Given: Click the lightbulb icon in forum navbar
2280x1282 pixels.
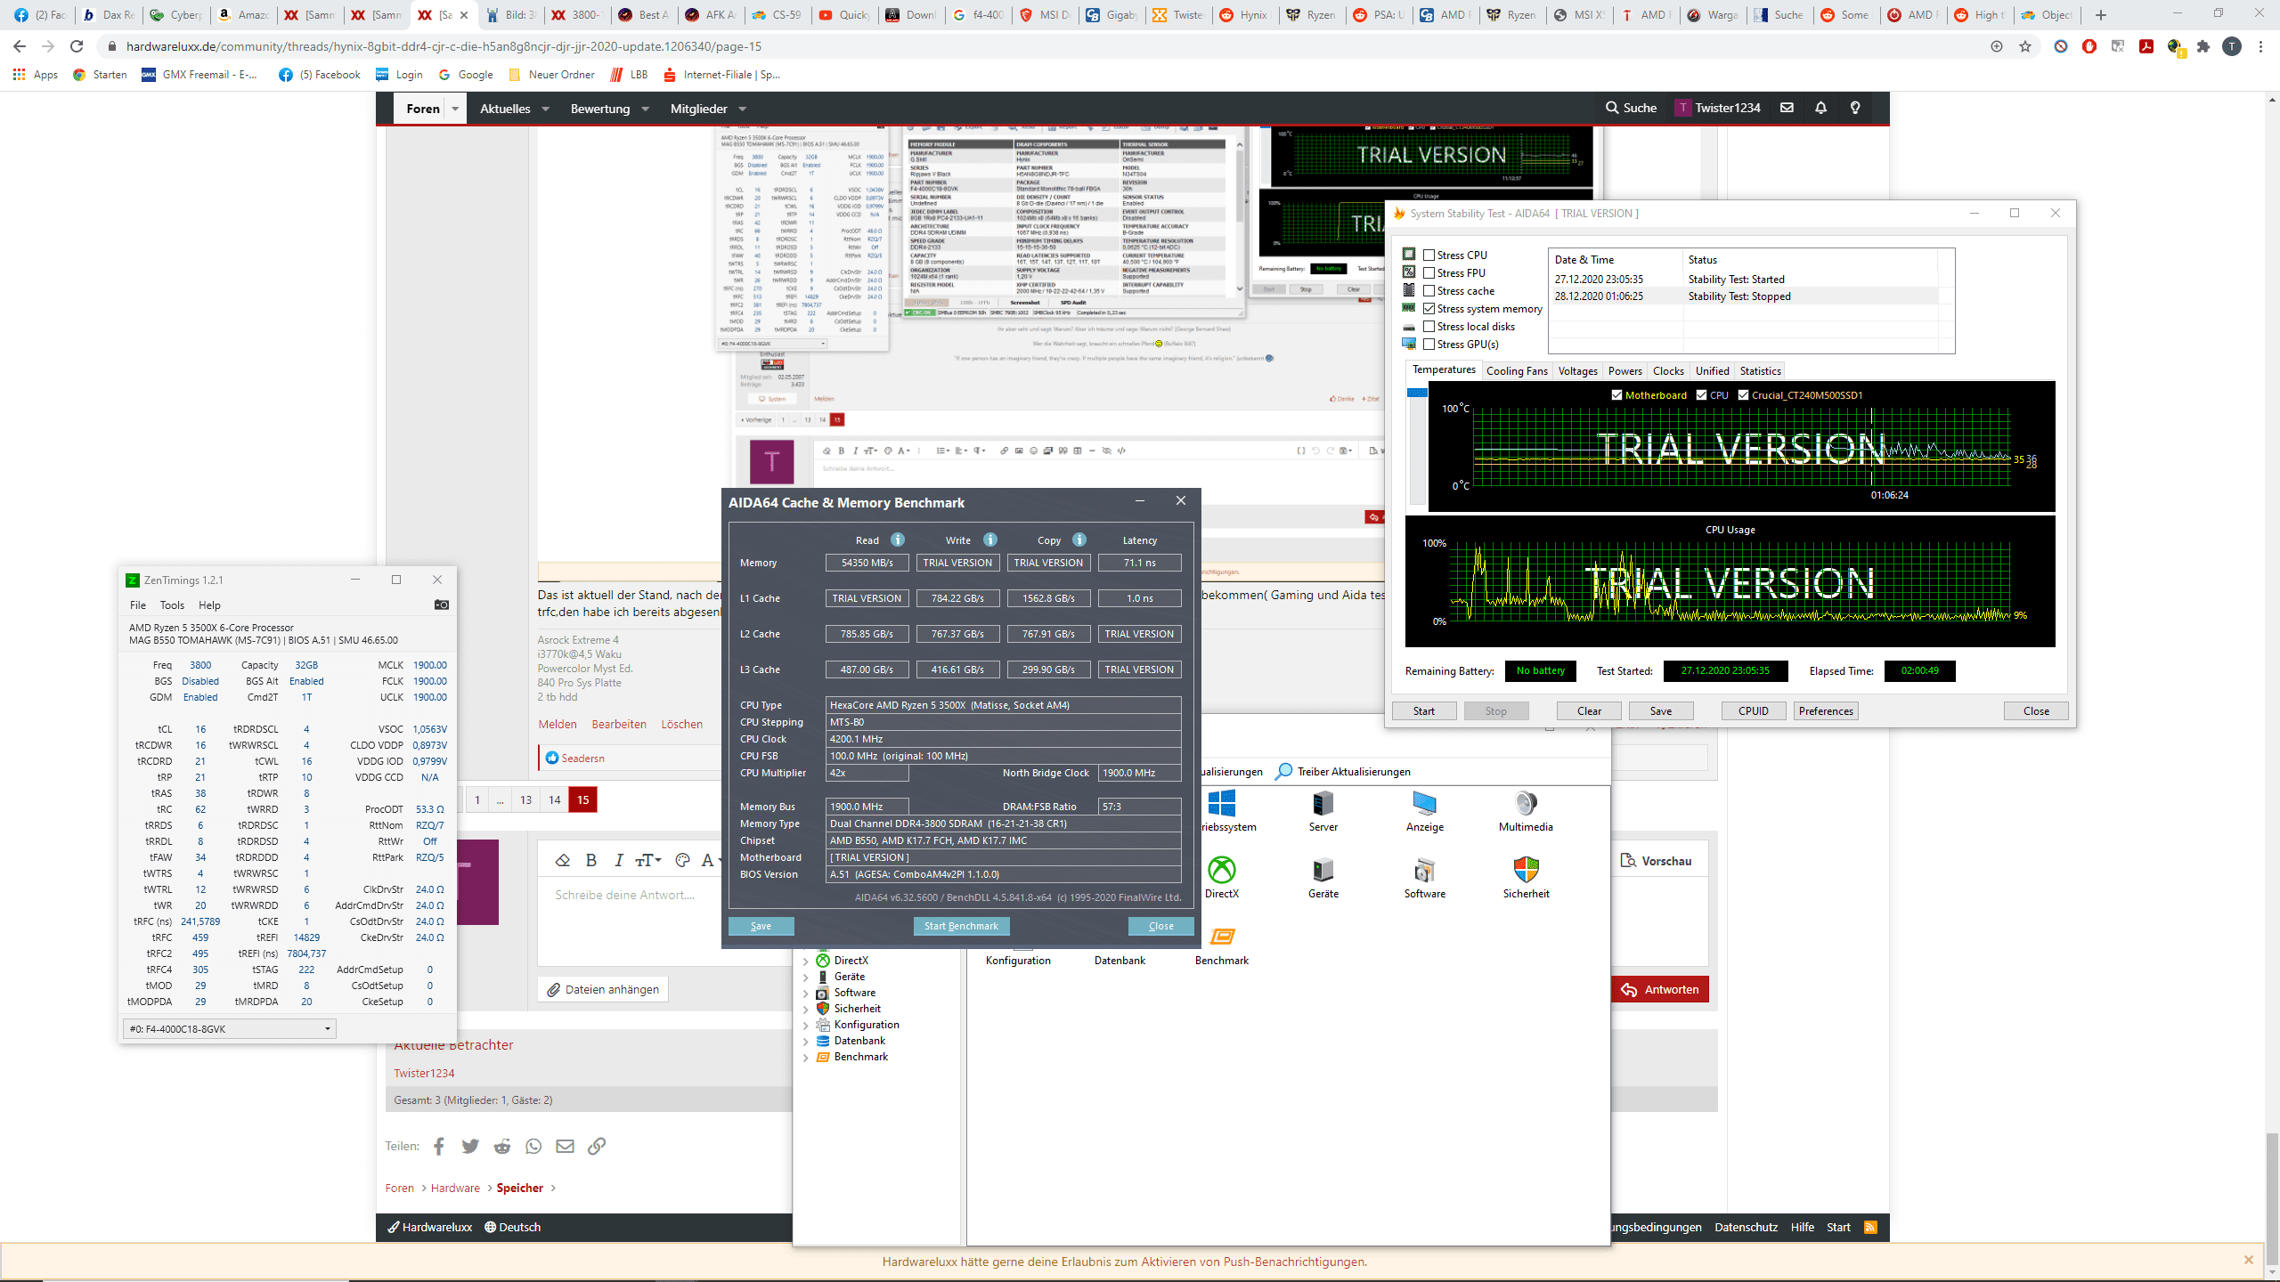Looking at the screenshot, I should (1855, 108).
